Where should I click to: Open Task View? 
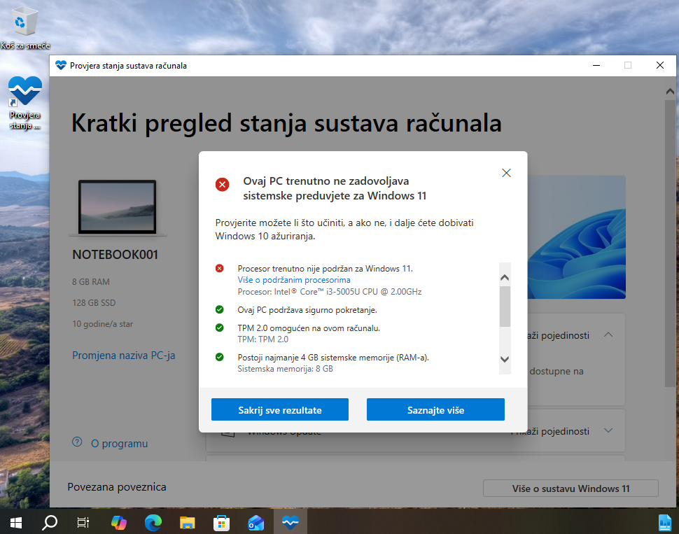pyautogui.click(x=83, y=522)
